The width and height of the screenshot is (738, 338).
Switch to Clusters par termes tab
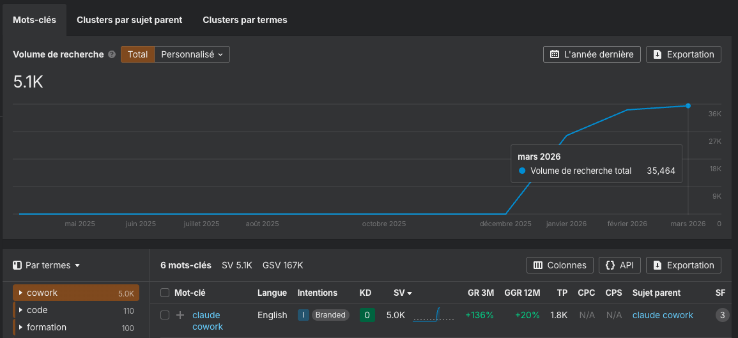245,20
